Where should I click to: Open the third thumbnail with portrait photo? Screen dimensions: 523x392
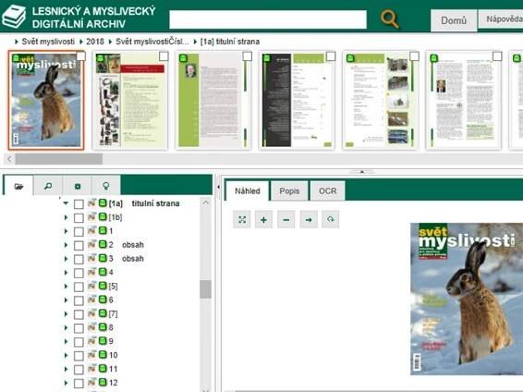[x=213, y=100]
